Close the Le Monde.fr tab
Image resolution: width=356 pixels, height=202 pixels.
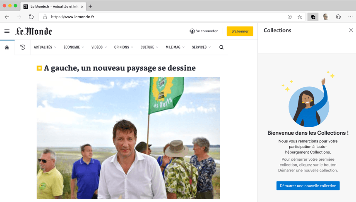pos(82,7)
